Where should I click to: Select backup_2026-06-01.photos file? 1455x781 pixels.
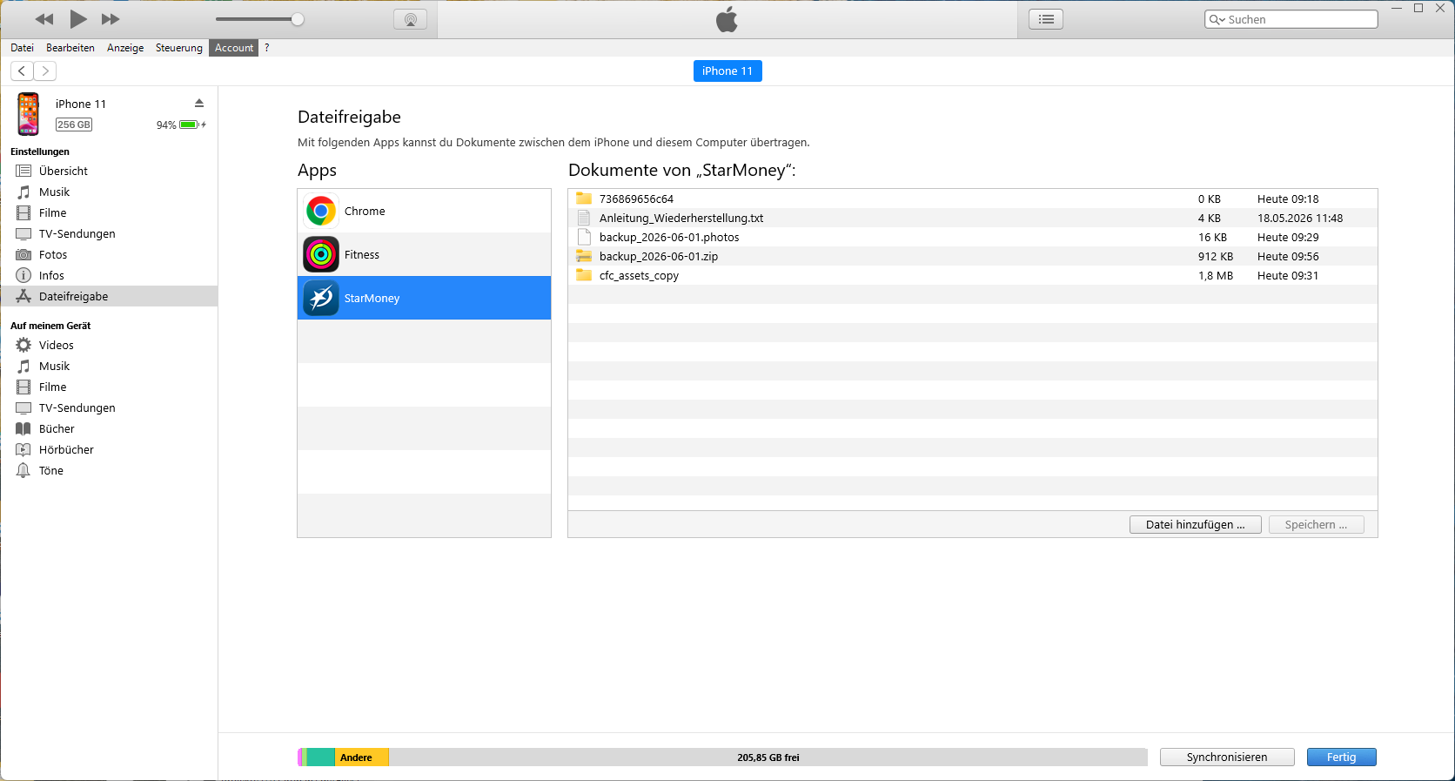coord(972,237)
